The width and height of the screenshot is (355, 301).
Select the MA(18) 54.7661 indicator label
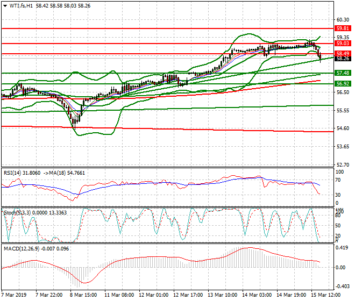click(67, 173)
